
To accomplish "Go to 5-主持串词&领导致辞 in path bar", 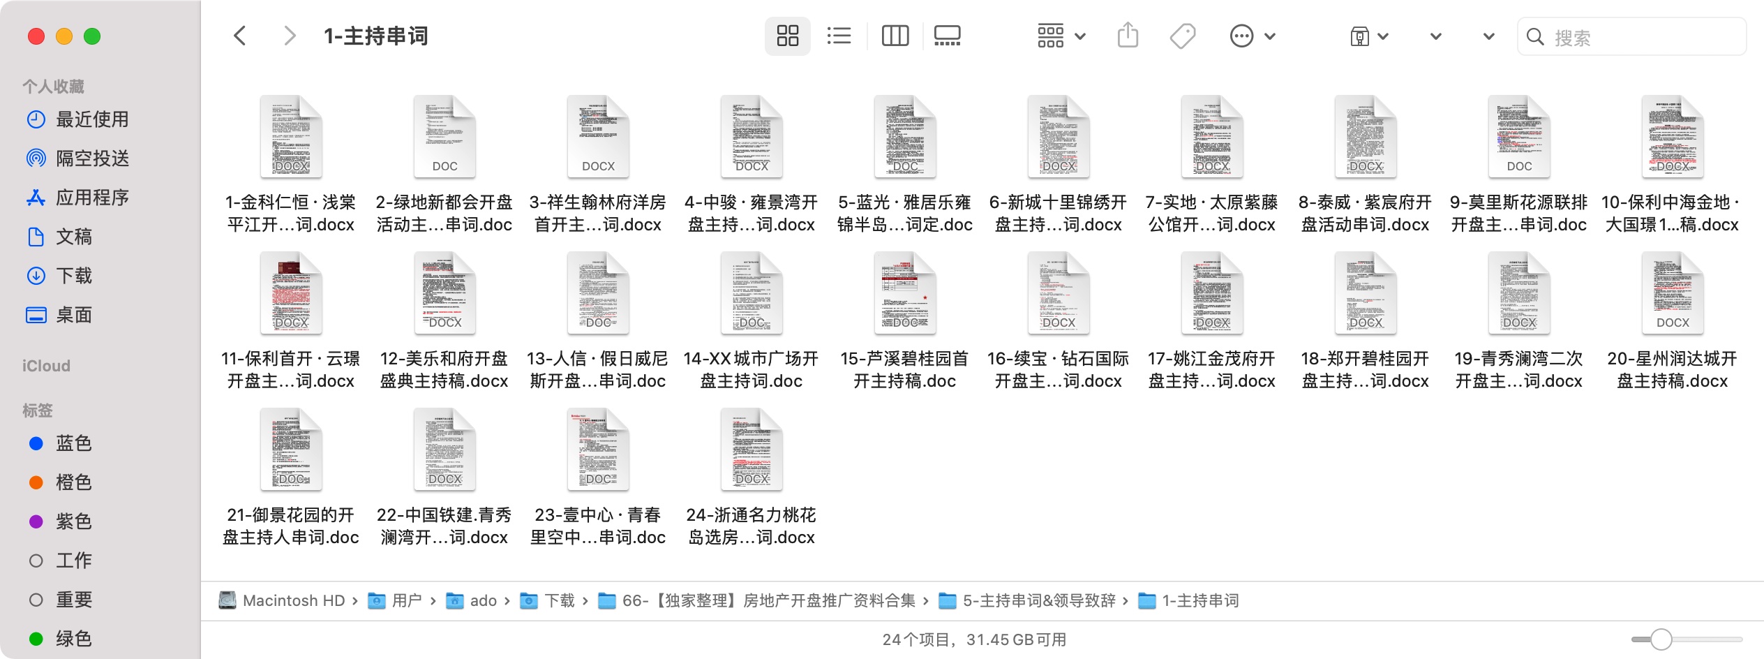I will pos(1038,600).
